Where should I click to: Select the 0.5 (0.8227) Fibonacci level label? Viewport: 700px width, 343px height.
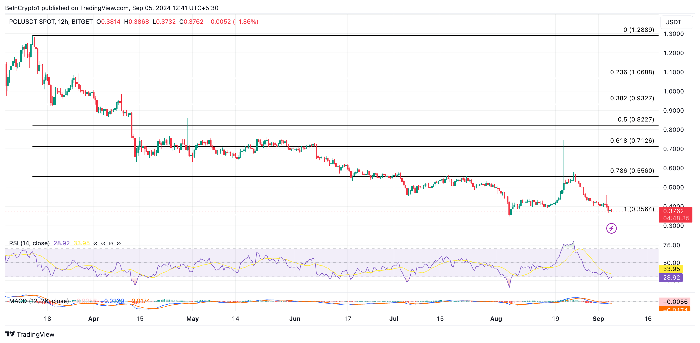click(636, 119)
